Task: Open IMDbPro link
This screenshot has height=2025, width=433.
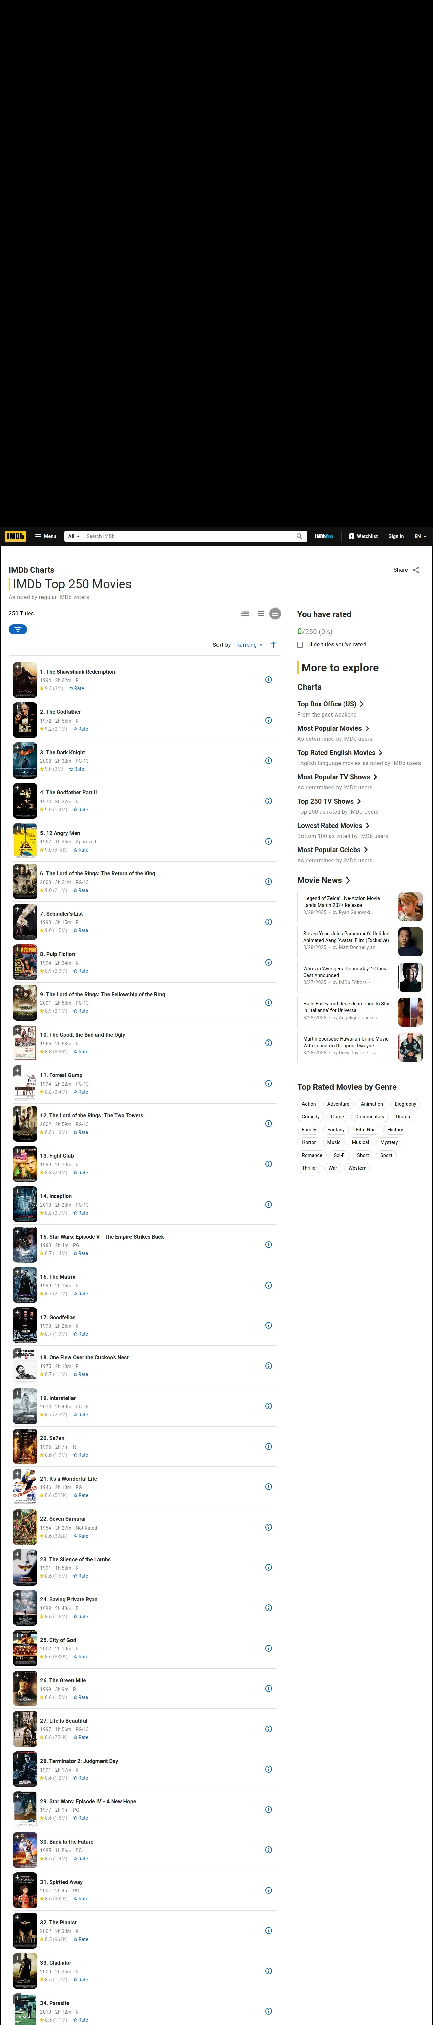Action: (324, 536)
